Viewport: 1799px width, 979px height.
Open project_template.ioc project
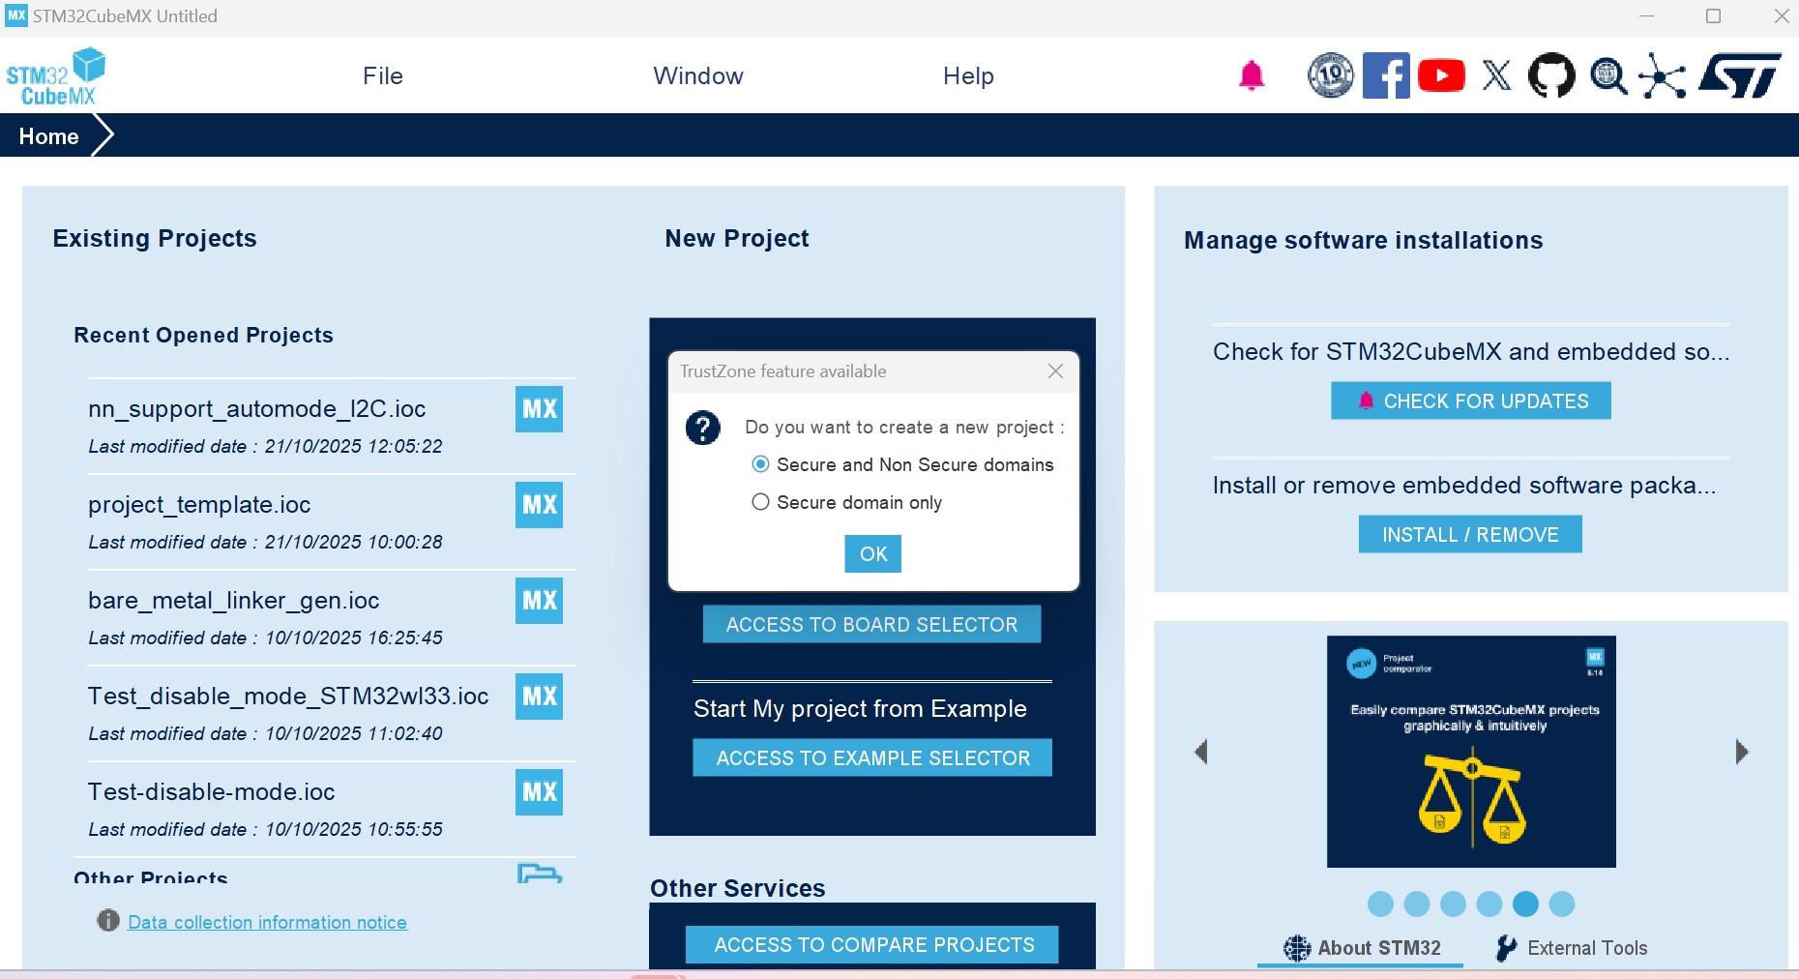pyautogui.click(x=199, y=505)
